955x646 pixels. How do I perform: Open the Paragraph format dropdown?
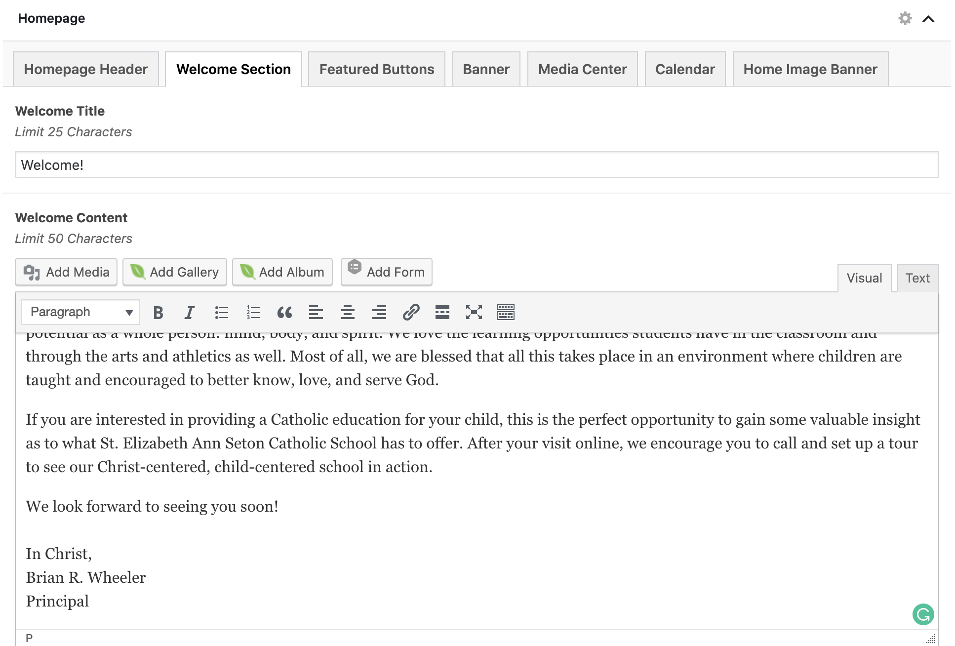pyautogui.click(x=80, y=312)
